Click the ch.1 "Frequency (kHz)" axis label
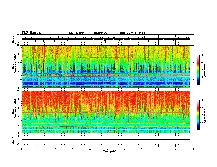 pos(15,64)
